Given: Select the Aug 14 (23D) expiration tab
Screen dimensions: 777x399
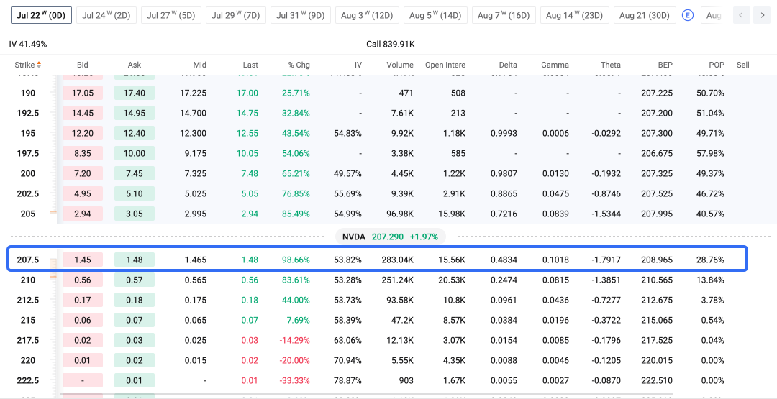Looking at the screenshot, I should (575, 15).
